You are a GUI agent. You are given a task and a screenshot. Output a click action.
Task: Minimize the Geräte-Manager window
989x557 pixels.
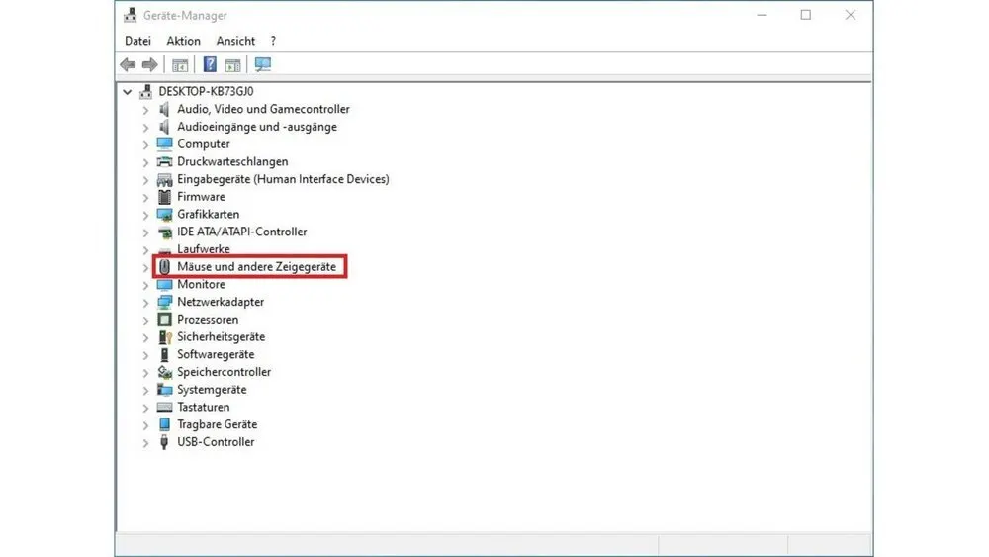pos(762,15)
